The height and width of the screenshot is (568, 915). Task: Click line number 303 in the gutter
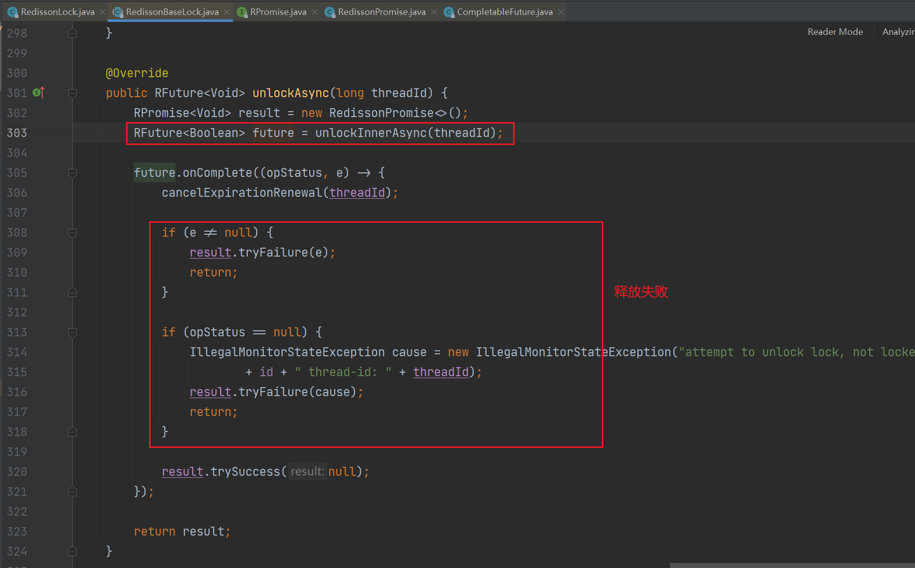pyautogui.click(x=17, y=133)
